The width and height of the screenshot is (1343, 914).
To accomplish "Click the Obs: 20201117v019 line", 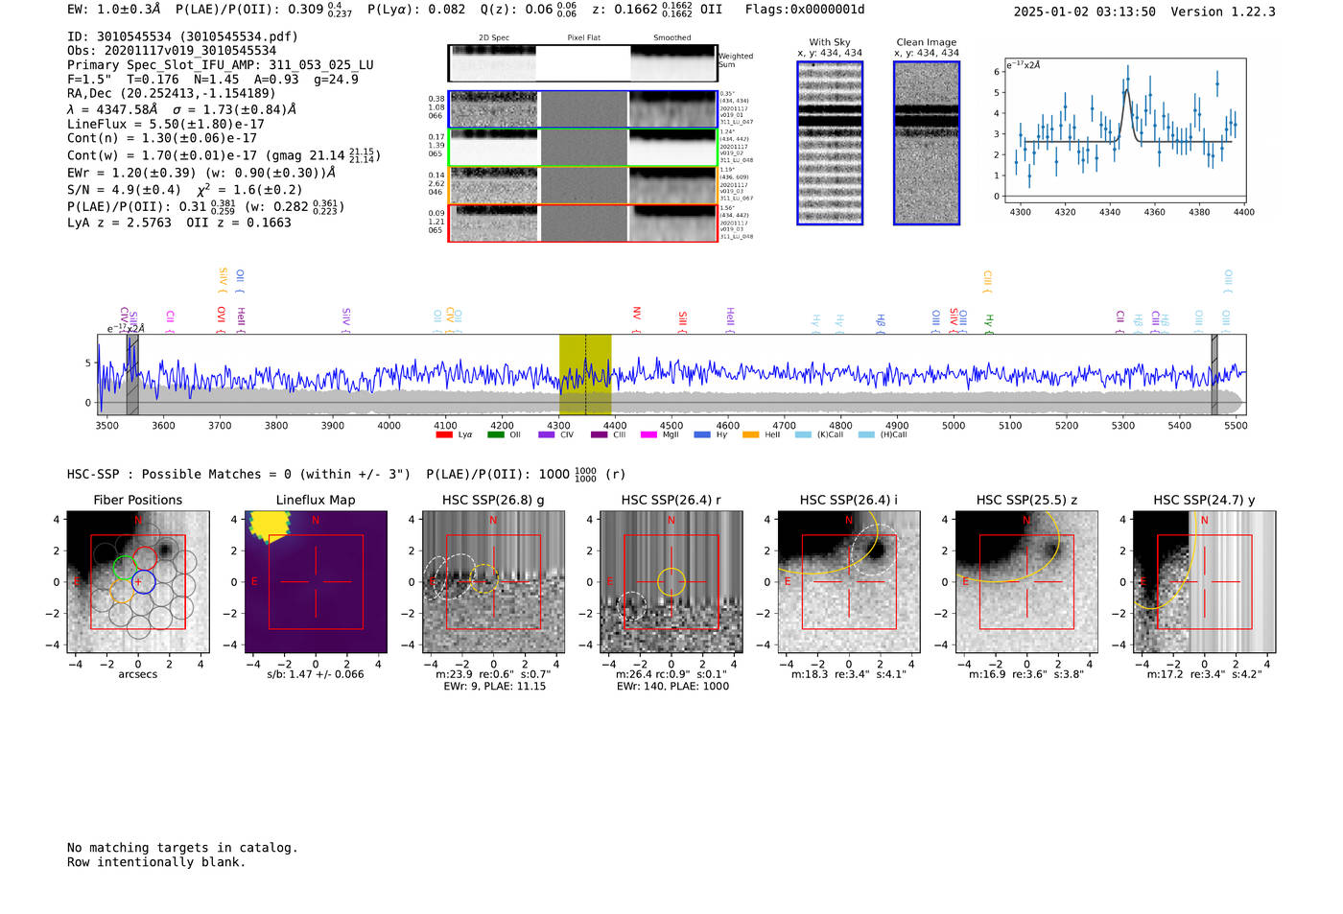I will 172,51.
